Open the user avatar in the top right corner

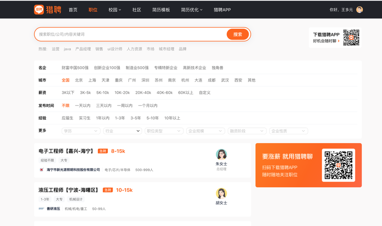point(360,10)
